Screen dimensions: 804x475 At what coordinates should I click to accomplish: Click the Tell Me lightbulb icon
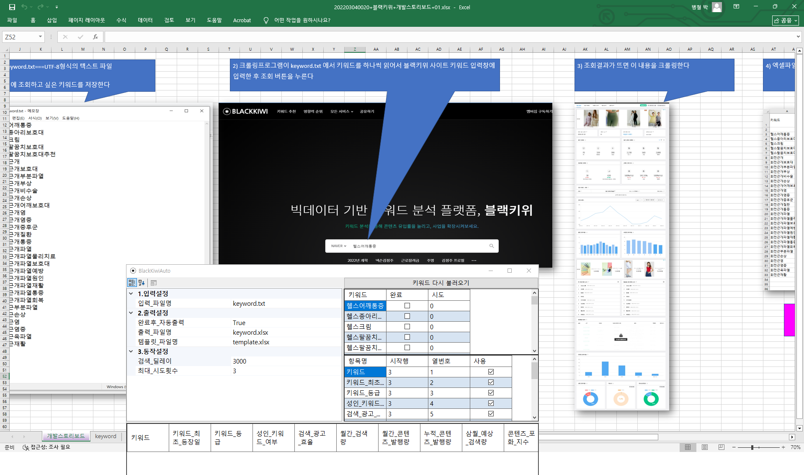266,20
